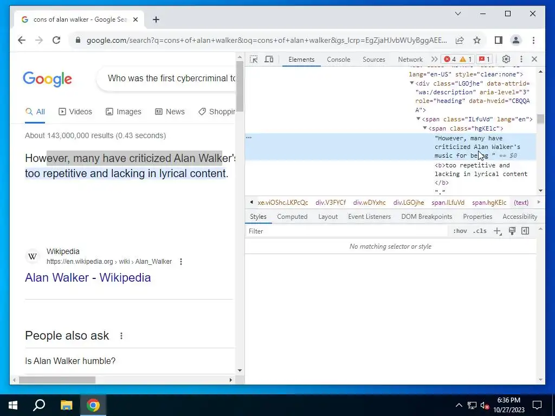Select breadcrumb div.LGOjhe

[x=409, y=203]
